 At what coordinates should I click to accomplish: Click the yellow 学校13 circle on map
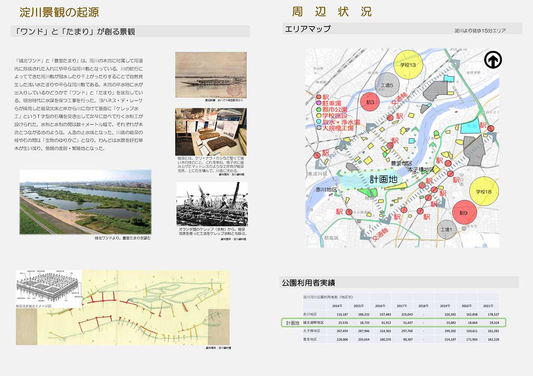coord(408,65)
